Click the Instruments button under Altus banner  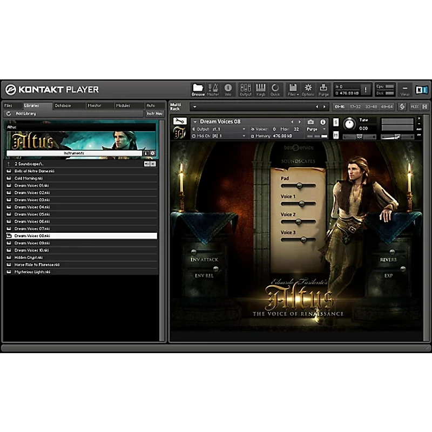point(74,153)
